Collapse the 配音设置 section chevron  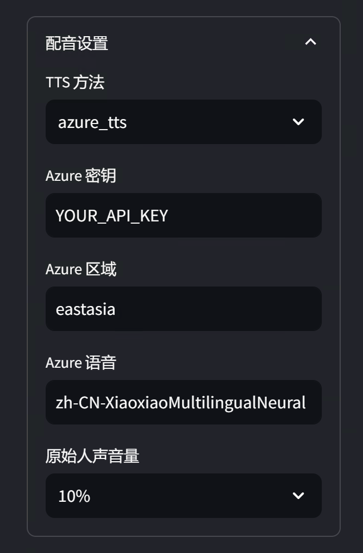311,42
